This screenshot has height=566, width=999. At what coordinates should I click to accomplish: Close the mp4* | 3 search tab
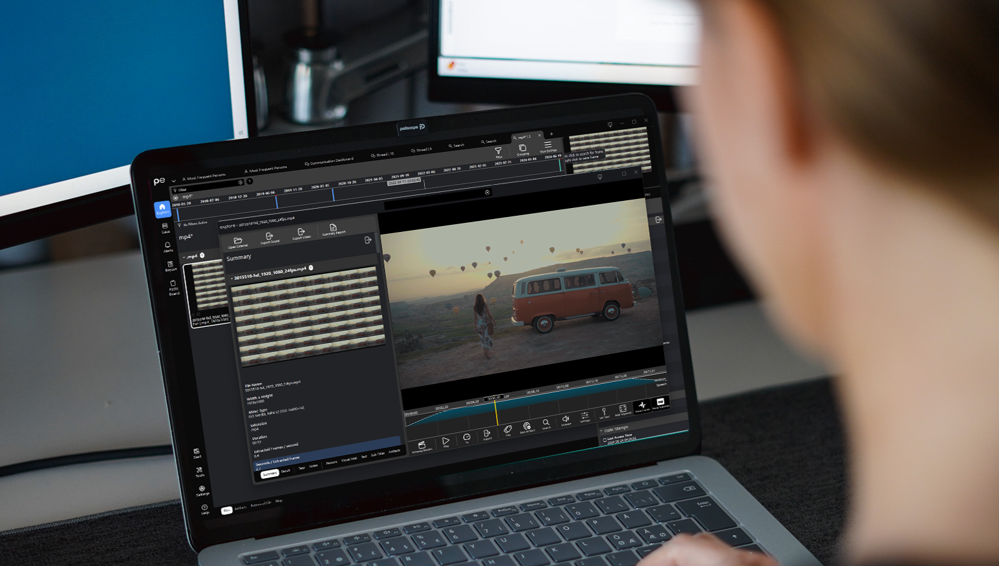tap(539, 135)
